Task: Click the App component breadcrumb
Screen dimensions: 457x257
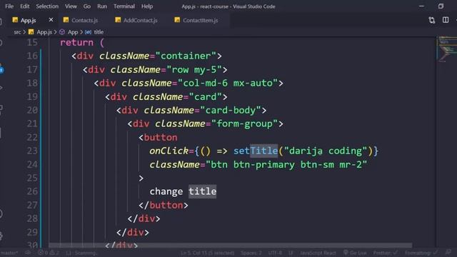Action: pyautogui.click(x=73, y=32)
